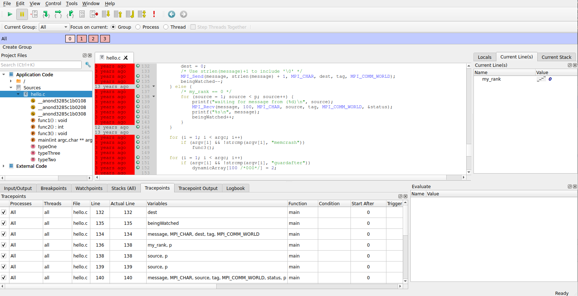The width and height of the screenshot is (578, 296).
Task: Select process 3 button
Action: coord(105,38)
